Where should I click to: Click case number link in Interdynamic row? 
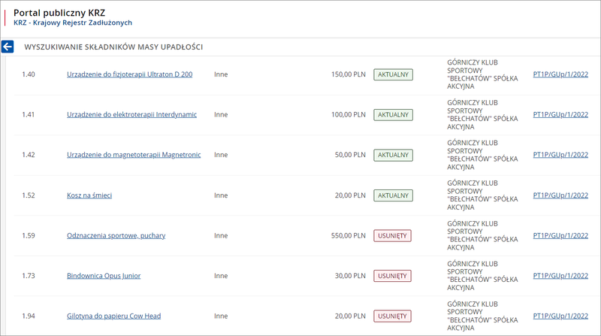(x=560, y=115)
